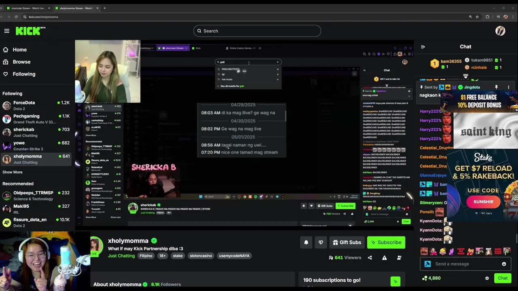
Task: Click Ponsiii username in chat
Action: 427,212
